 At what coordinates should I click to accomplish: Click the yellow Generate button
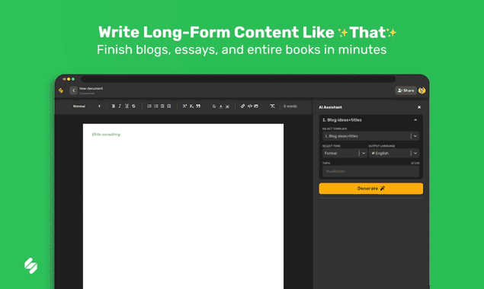pos(370,189)
